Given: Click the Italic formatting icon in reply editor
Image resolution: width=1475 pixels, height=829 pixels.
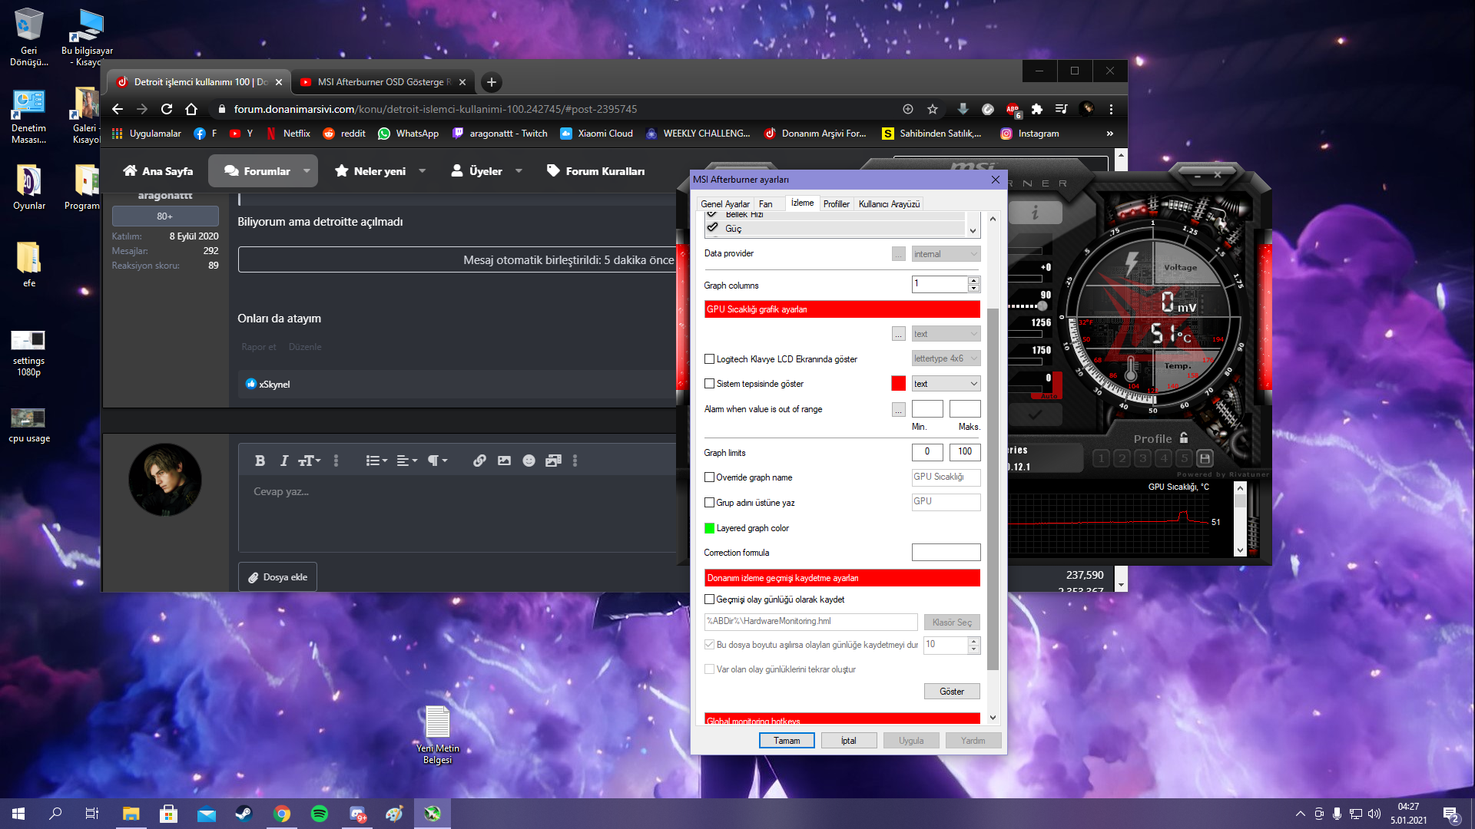Looking at the screenshot, I should 283,461.
